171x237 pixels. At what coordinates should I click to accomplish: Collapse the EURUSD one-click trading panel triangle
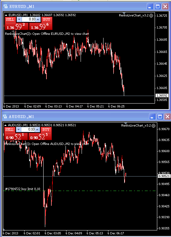[6, 15]
